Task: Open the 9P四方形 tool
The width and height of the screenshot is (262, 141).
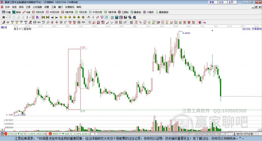Action: [x=53, y=12]
